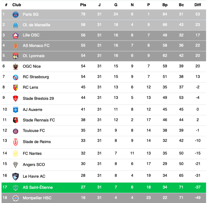Sort table by Diff column header
The width and height of the screenshot is (207, 203).
point(198,5)
